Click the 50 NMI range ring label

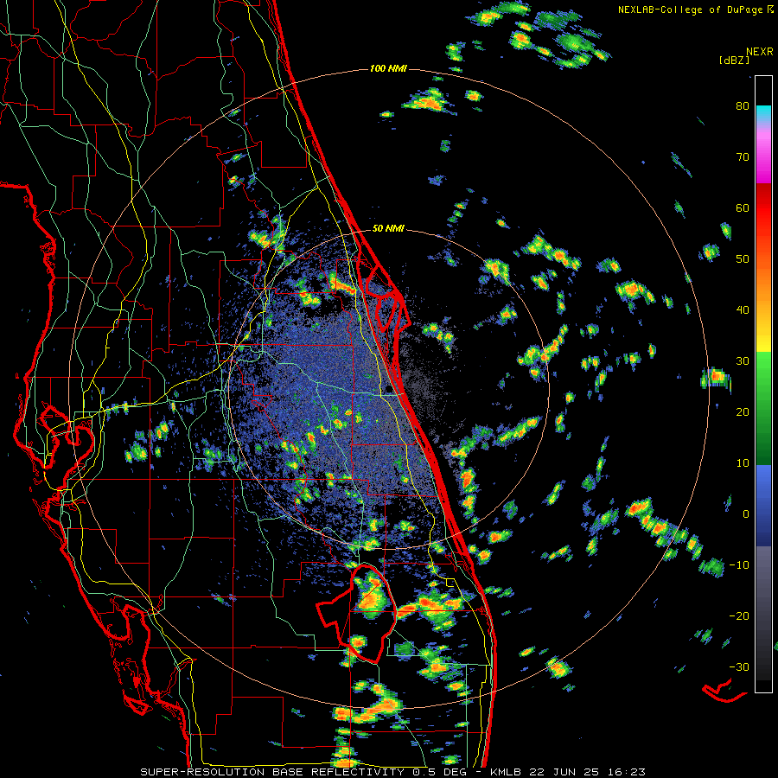388,229
